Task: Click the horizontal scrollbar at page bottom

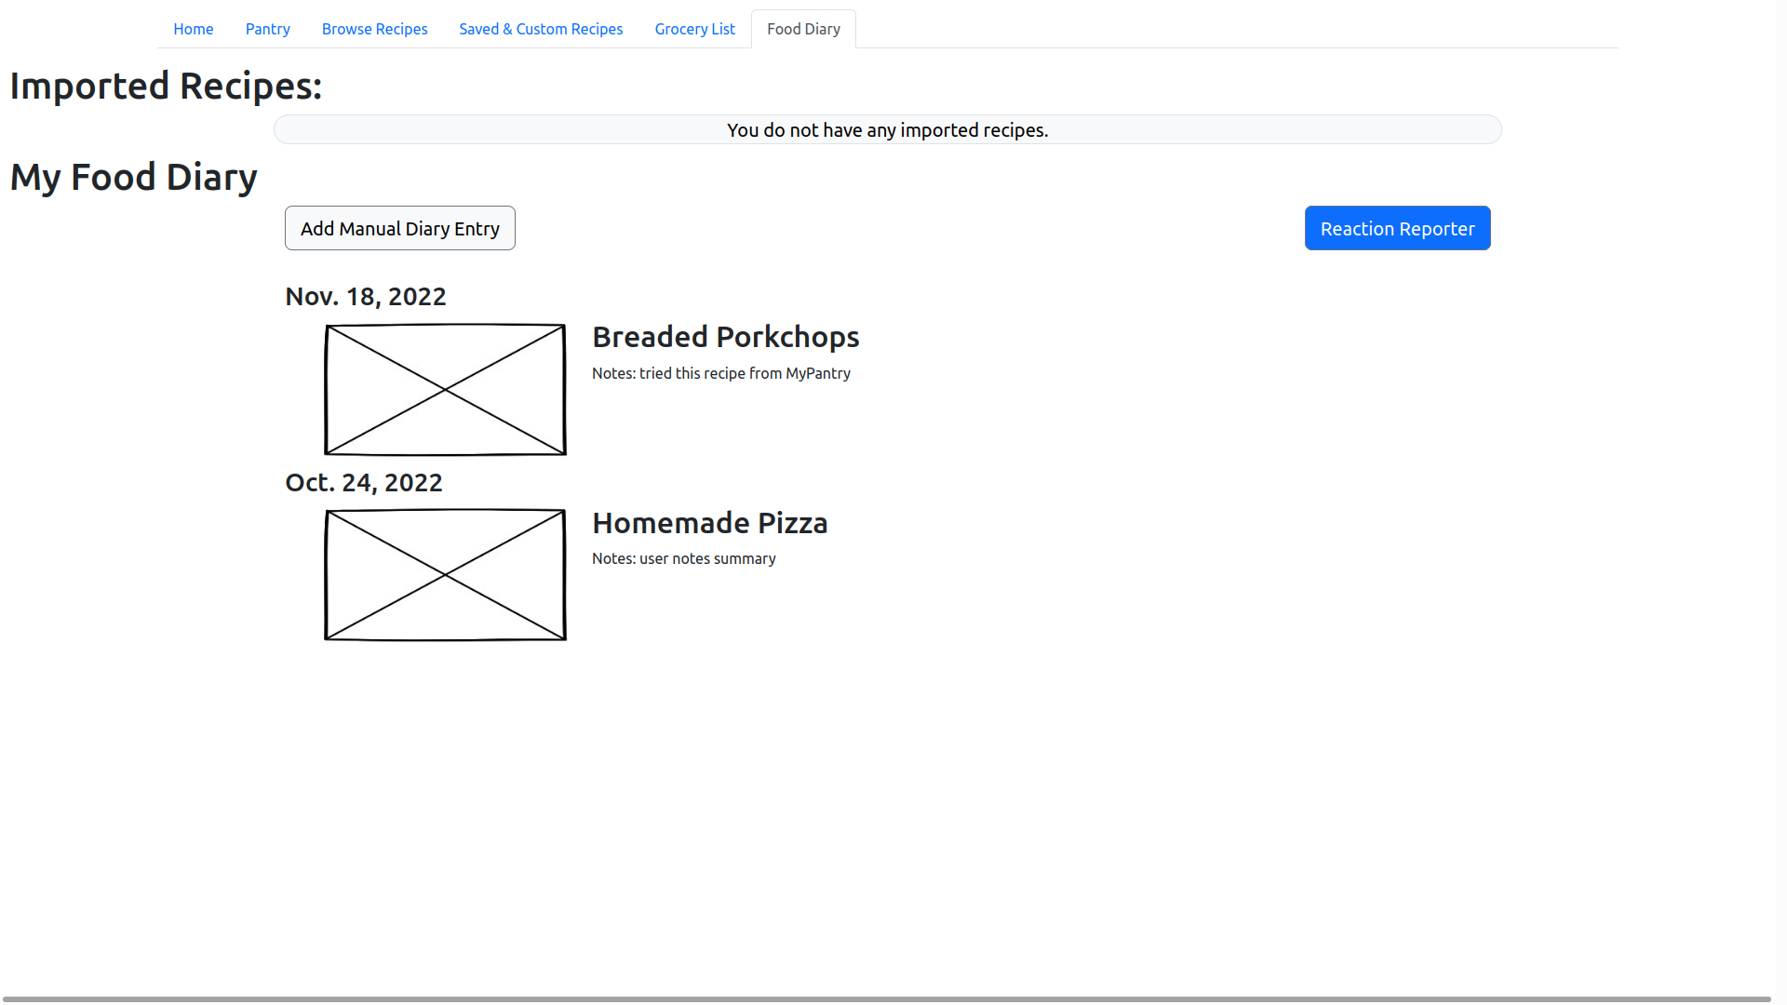Action: (x=884, y=999)
